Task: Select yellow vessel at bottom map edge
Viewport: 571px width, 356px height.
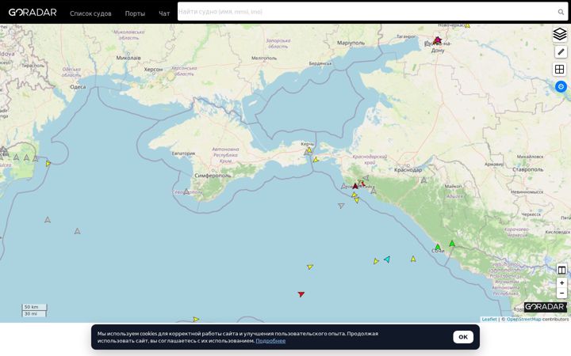Action: 196,320
